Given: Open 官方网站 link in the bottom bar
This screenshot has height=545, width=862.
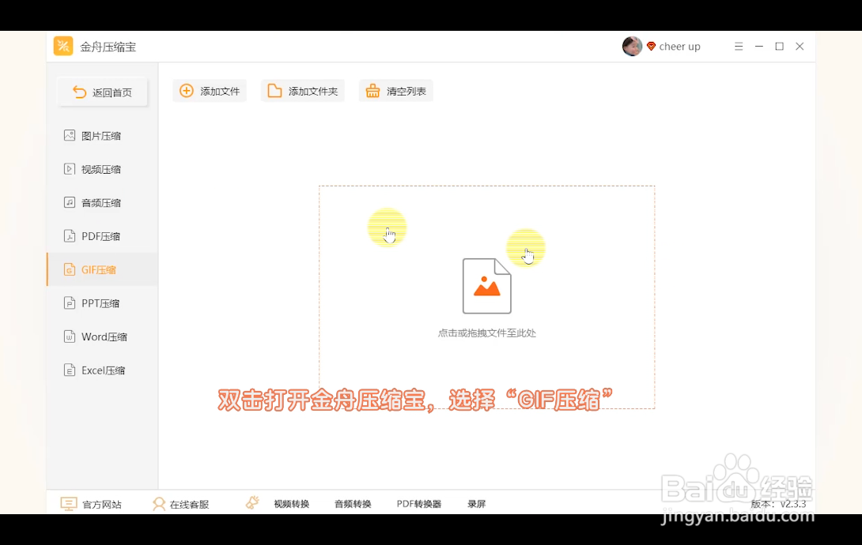Looking at the screenshot, I should [91, 504].
